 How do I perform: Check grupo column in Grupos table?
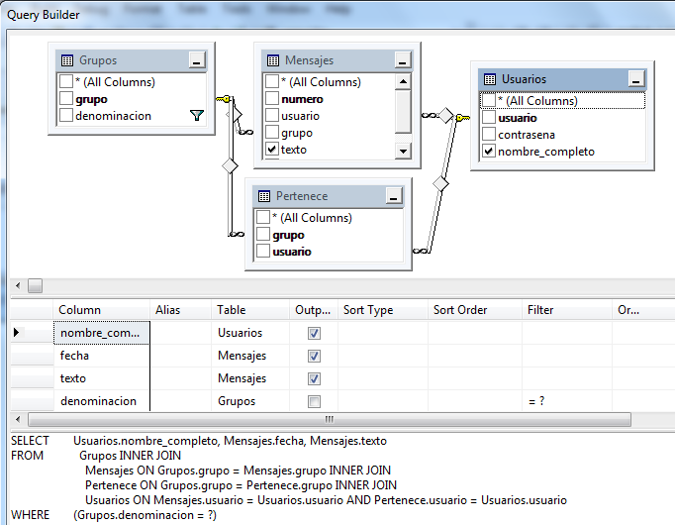[x=66, y=98]
